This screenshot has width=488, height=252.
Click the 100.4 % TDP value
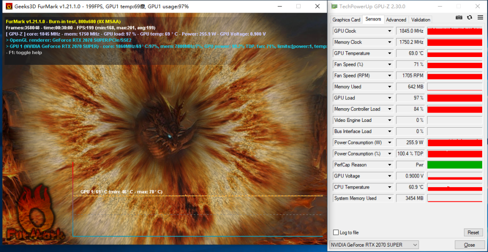tap(410, 154)
